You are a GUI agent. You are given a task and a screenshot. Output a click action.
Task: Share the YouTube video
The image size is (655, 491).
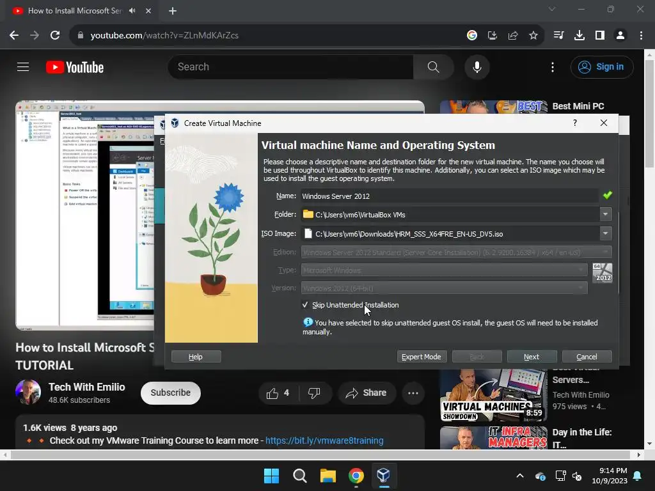[367, 393]
